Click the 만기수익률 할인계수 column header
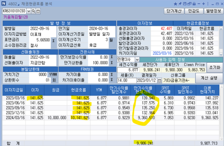 click(x=119, y=90)
